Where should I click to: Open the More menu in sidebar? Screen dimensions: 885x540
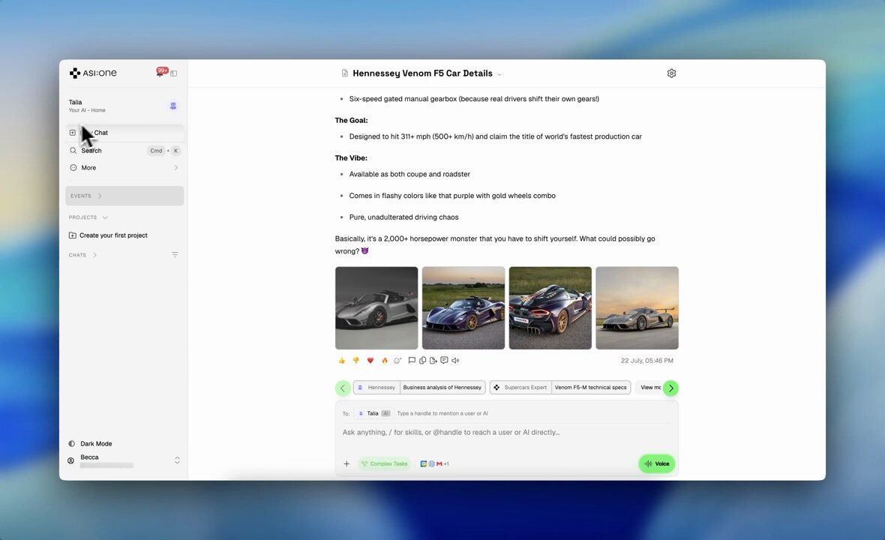click(x=124, y=167)
